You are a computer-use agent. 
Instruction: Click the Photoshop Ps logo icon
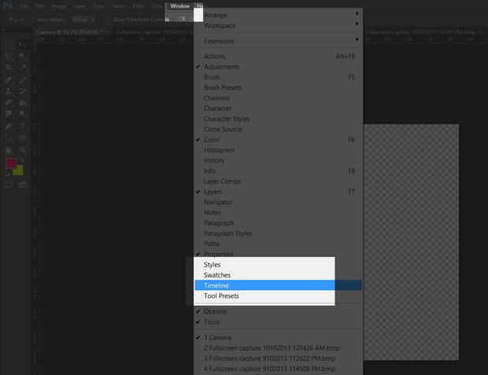point(7,6)
